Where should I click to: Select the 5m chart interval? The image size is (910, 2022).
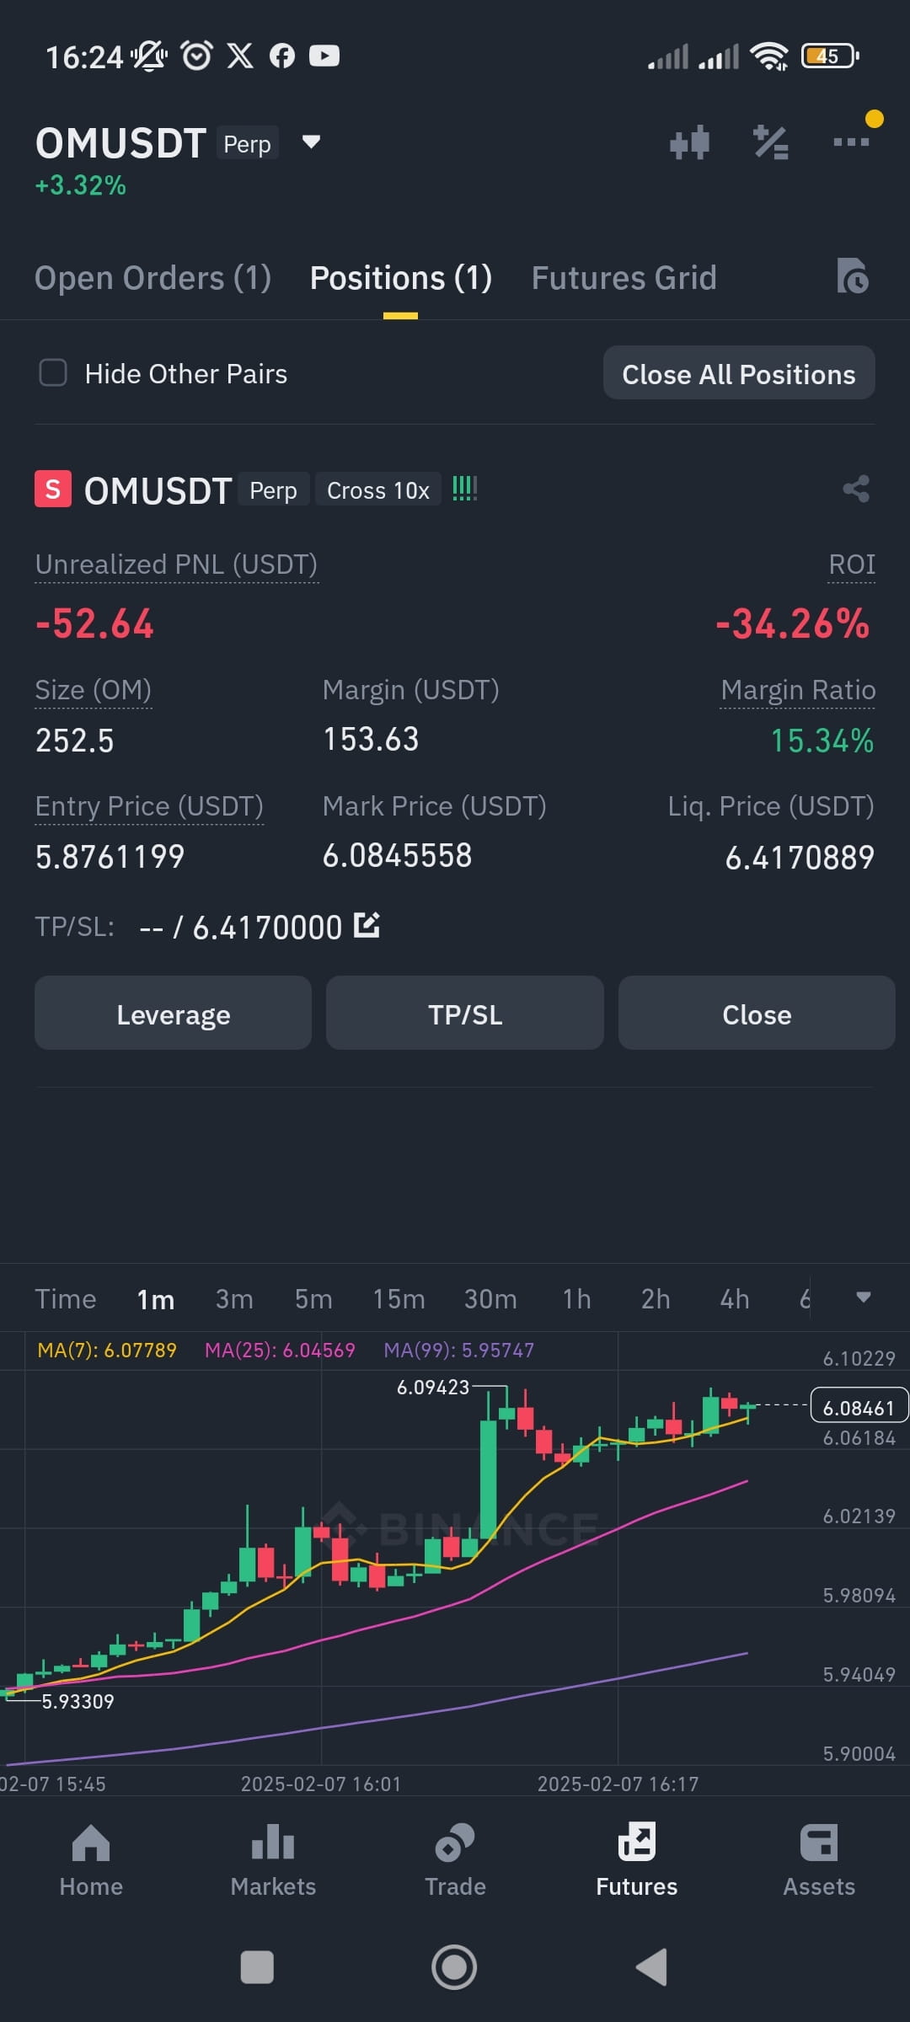[x=313, y=1299]
